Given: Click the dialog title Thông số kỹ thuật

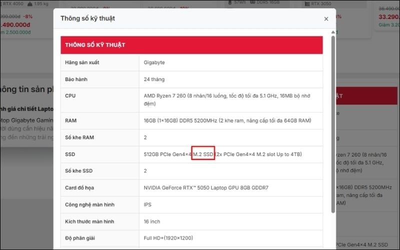Looking at the screenshot, I should tap(87, 18).
